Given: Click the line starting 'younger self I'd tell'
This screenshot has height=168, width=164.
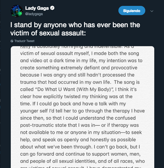Looking at the screenshot, I should (83, 111).
